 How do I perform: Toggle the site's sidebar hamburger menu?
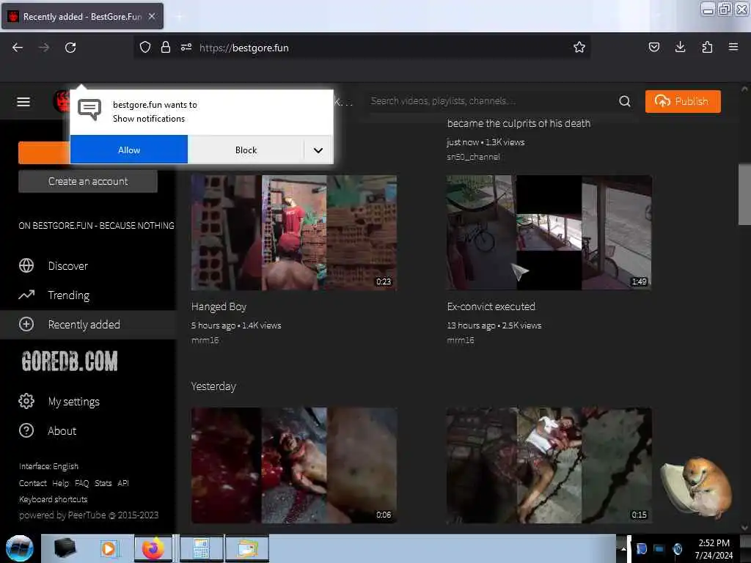23,101
